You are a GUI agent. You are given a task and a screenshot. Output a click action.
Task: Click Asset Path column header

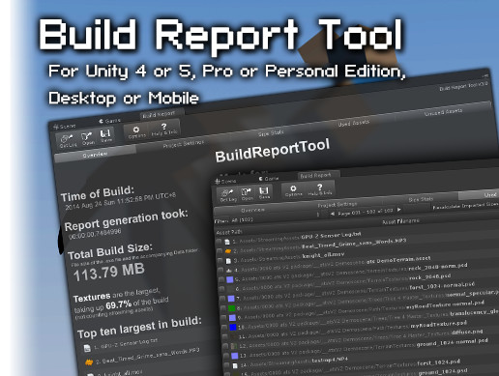tap(229, 232)
